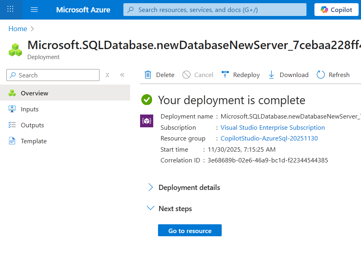Select the Template menu item
Image resolution: width=361 pixels, height=257 pixels.
click(33, 141)
